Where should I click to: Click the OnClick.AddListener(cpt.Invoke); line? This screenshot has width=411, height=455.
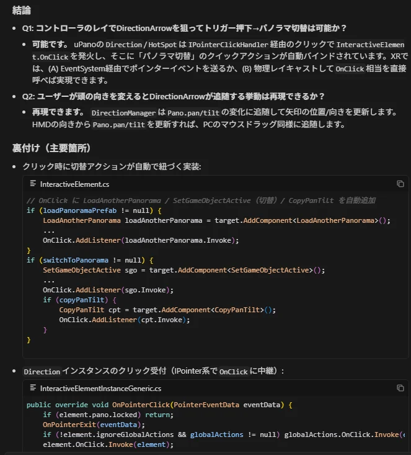click(125, 320)
